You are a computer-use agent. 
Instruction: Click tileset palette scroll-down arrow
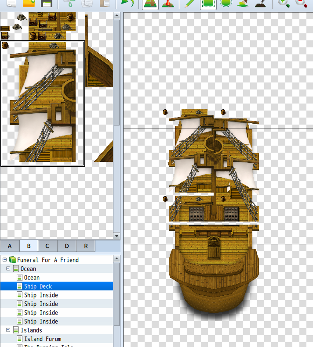pos(116,236)
